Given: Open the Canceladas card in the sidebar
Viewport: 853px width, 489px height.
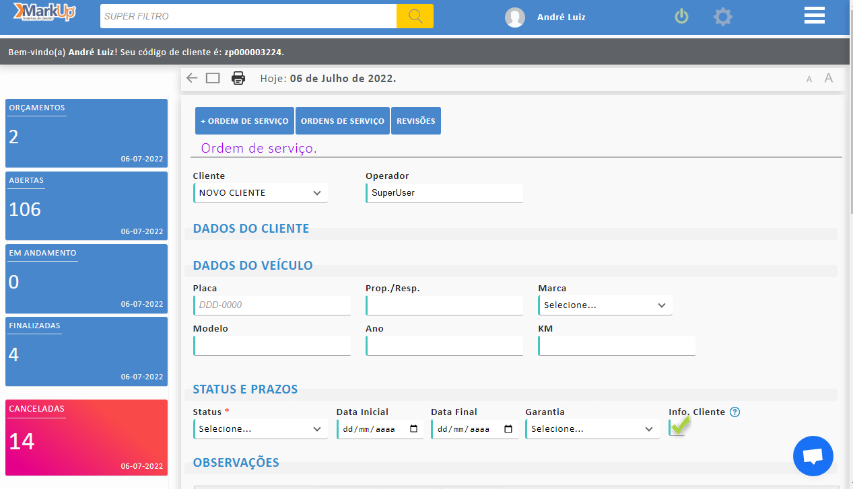Looking at the screenshot, I should 86,437.
